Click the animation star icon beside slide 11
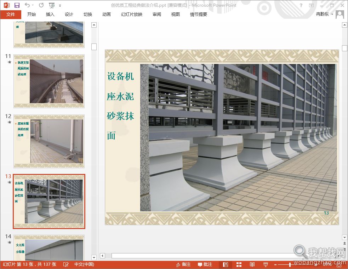Viewport: 348px width, 269px height. click(9, 62)
